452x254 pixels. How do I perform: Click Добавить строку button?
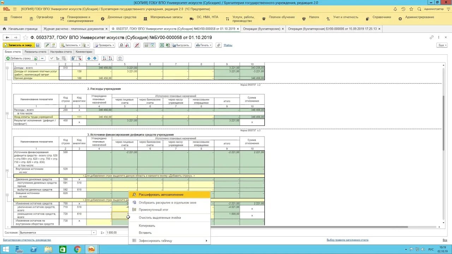[18, 58]
